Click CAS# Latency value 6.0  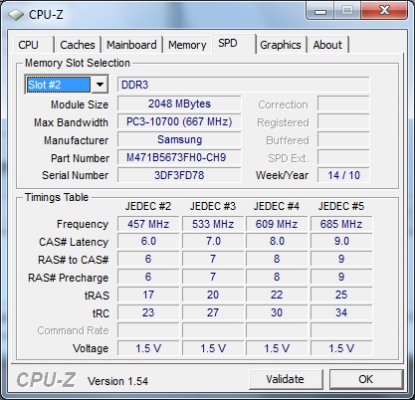coord(148,241)
